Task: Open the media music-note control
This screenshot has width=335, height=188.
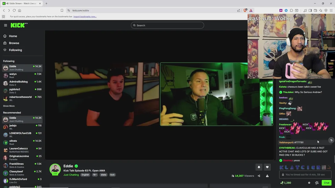Action: (305, 10)
